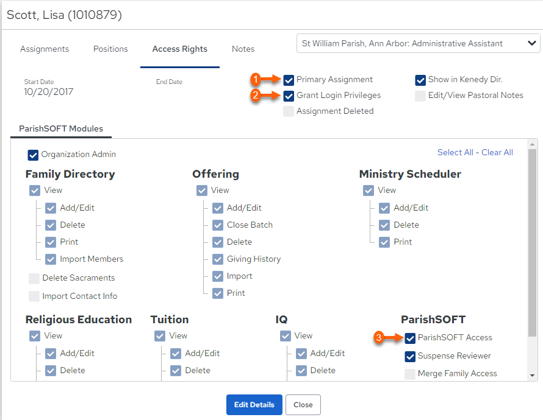Toggle Offering Import checkbox
This screenshot has width=543, height=420.
[x=217, y=276]
